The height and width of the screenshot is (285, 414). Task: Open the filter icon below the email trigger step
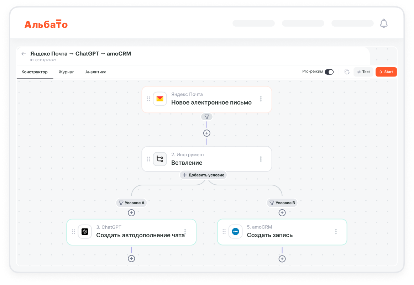[206, 117]
